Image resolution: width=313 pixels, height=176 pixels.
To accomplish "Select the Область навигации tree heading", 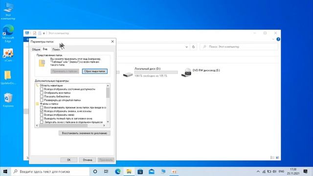I will 51,86.
